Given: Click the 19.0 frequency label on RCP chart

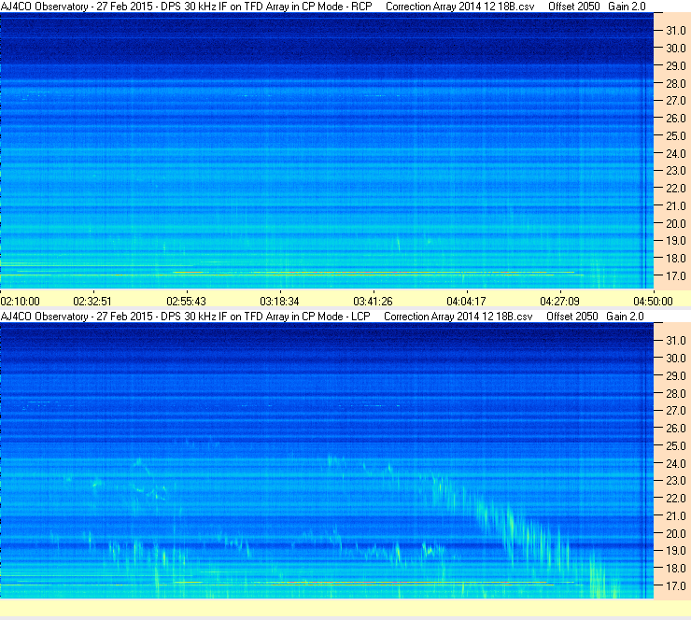Looking at the screenshot, I should click(x=676, y=241).
